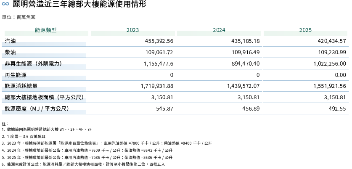Click the 2023 column header

pyautogui.click(x=132, y=30)
